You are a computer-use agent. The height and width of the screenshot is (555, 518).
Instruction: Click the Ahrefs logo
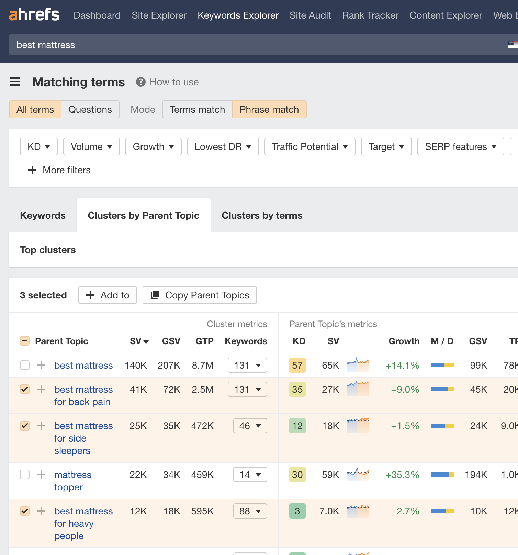point(34,15)
